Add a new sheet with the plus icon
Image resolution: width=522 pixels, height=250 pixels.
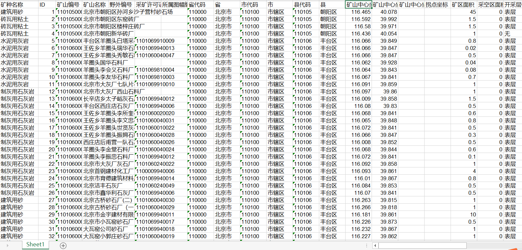click(x=63, y=246)
